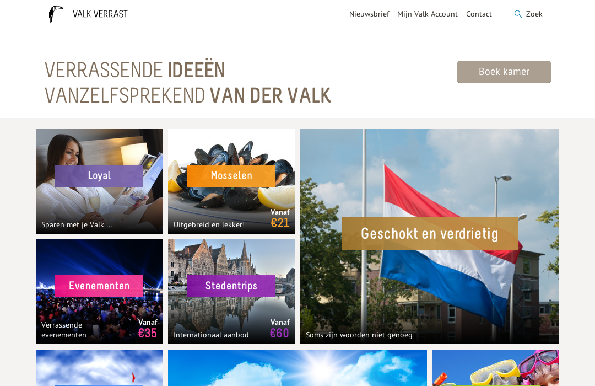The width and height of the screenshot is (595, 386).
Task: Go to the Contact page
Action: [479, 14]
